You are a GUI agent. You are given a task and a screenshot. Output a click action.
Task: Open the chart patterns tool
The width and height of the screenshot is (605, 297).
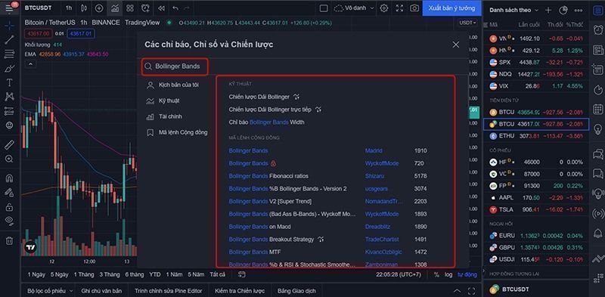9,97
